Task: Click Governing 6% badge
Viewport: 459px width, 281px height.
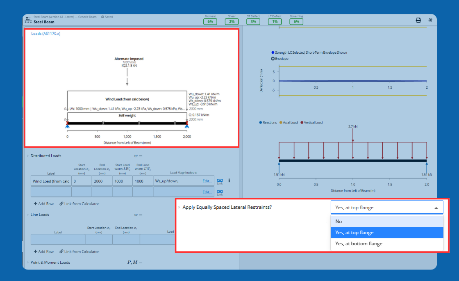Action: (x=296, y=21)
